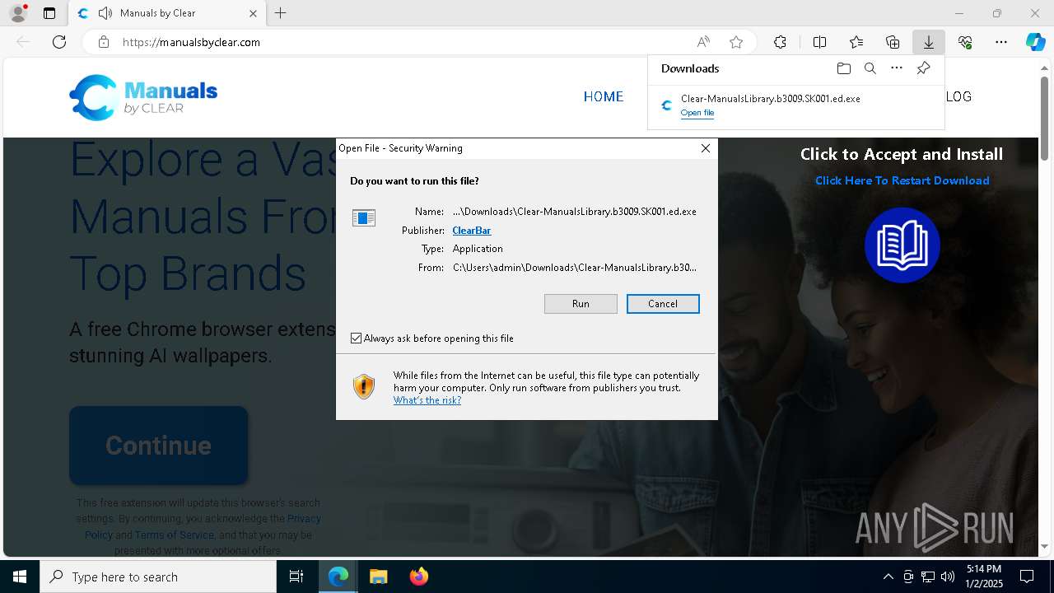This screenshot has height=593, width=1054.
Task: Open the tab actions menu icon
Action: click(49, 13)
